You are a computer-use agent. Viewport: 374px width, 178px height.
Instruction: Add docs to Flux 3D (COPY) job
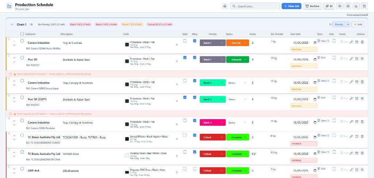point(321,97)
